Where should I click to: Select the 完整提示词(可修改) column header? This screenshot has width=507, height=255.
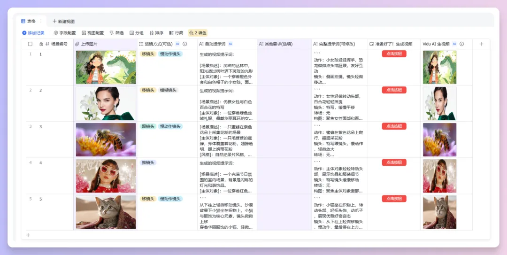click(339, 44)
